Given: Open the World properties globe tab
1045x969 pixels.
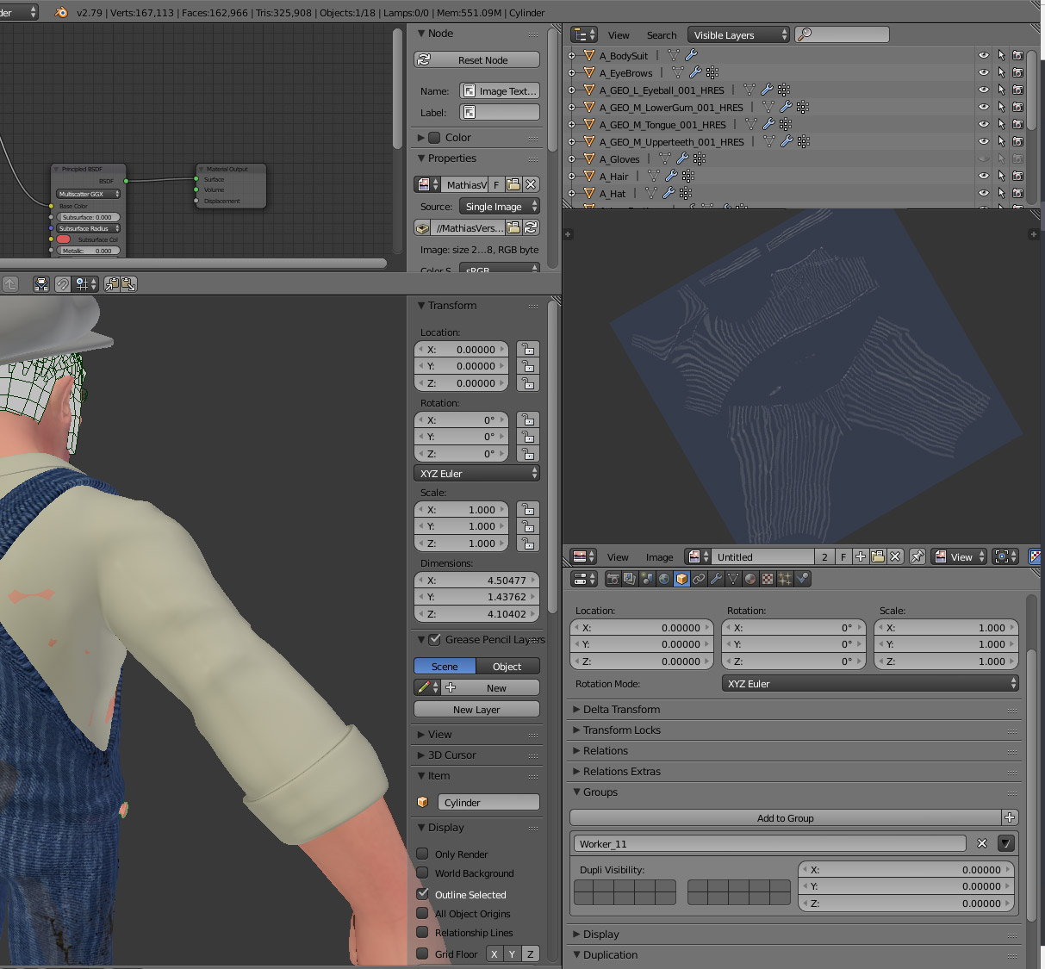Looking at the screenshot, I should (x=664, y=579).
